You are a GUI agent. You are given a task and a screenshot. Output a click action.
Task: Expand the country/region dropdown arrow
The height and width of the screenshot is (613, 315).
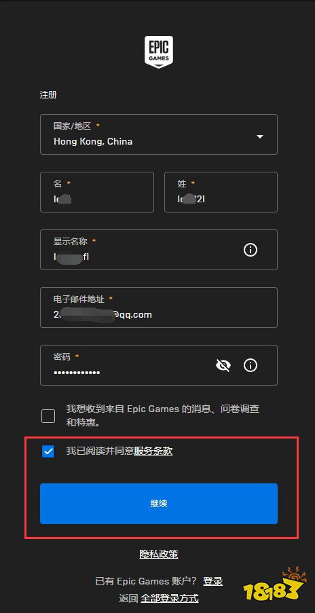click(x=260, y=137)
